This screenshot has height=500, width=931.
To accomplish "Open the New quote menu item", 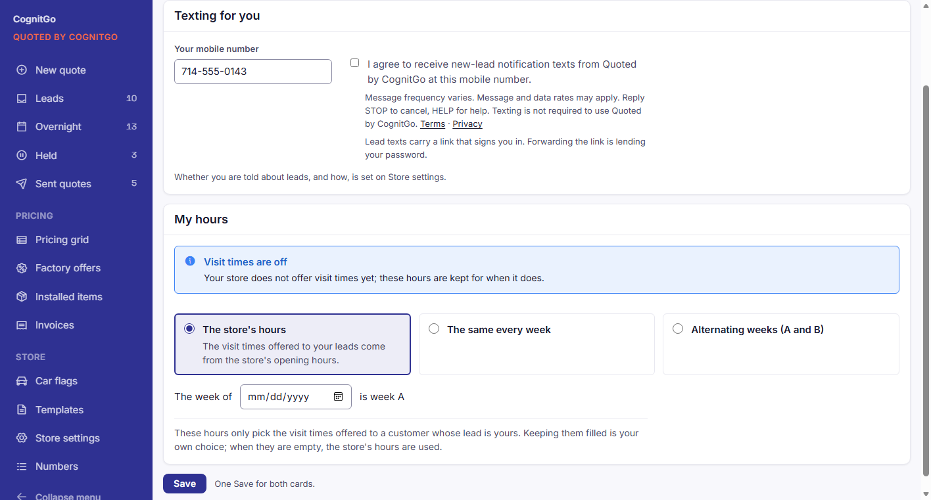I will tap(76, 70).
